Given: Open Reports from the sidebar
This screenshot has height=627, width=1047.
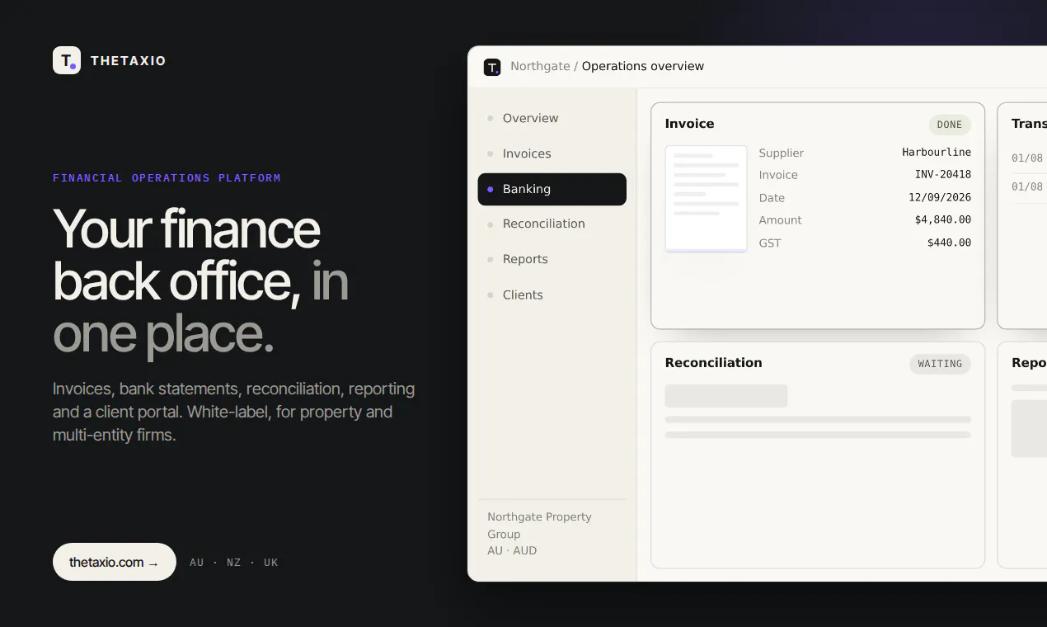Looking at the screenshot, I should click(x=552, y=259).
